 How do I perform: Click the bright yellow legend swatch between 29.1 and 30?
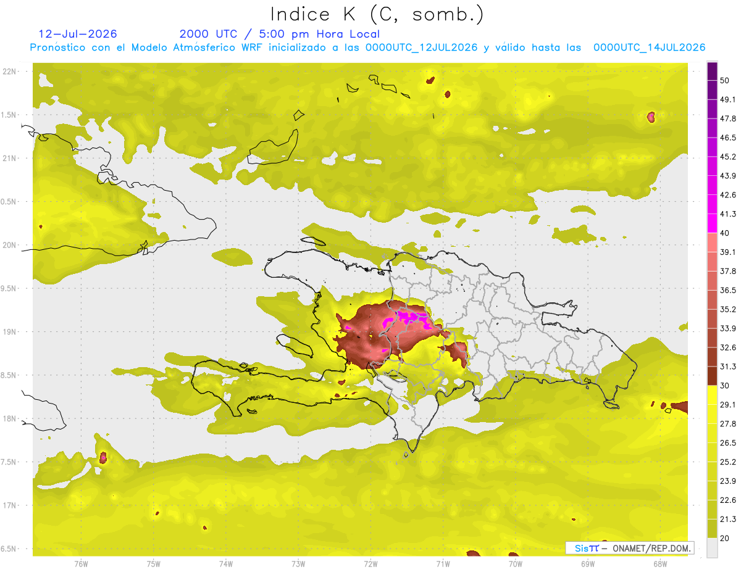[712, 395]
